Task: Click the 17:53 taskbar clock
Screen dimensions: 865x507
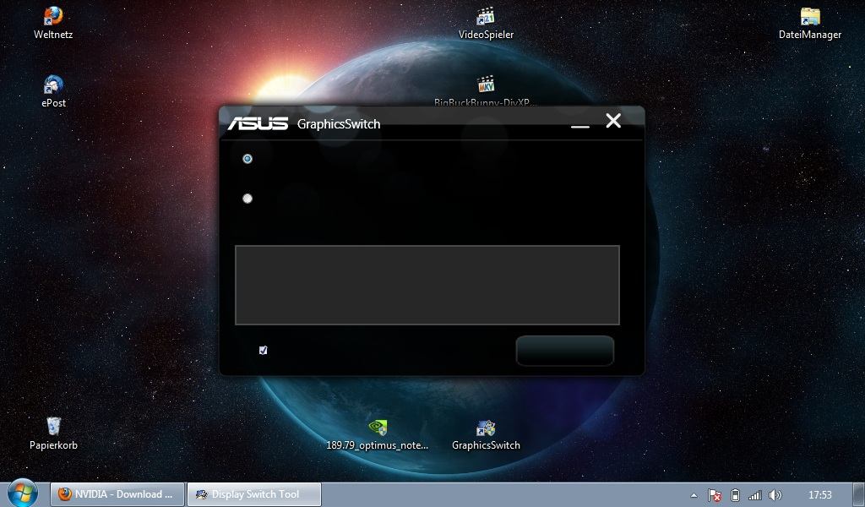Action: point(819,495)
